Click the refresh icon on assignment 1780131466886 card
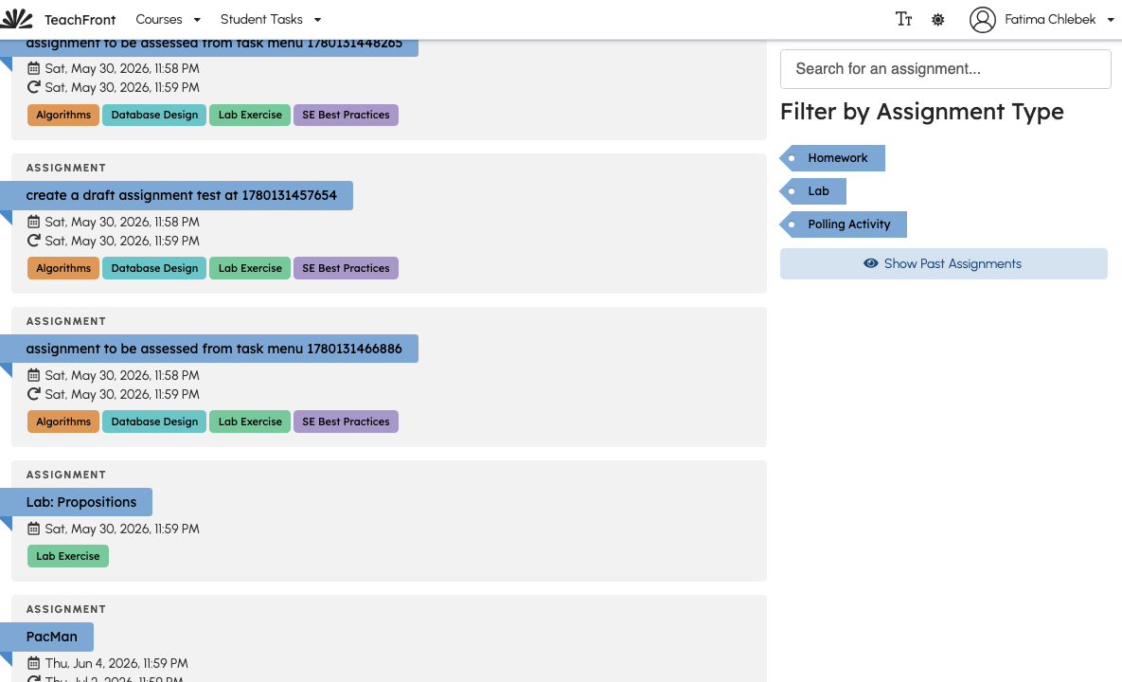The width and height of the screenshot is (1122, 682). coord(34,394)
